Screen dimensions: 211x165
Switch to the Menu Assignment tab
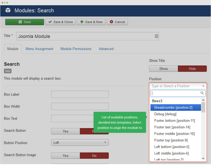point(39,49)
